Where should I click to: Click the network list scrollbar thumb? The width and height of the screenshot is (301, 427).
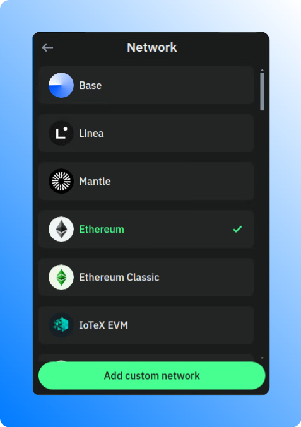(262, 91)
